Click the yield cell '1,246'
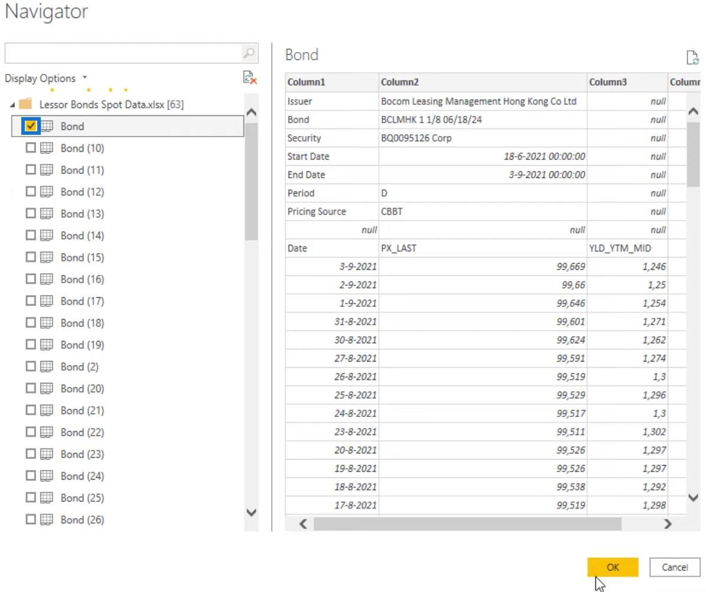The width and height of the screenshot is (706, 592). click(627, 267)
